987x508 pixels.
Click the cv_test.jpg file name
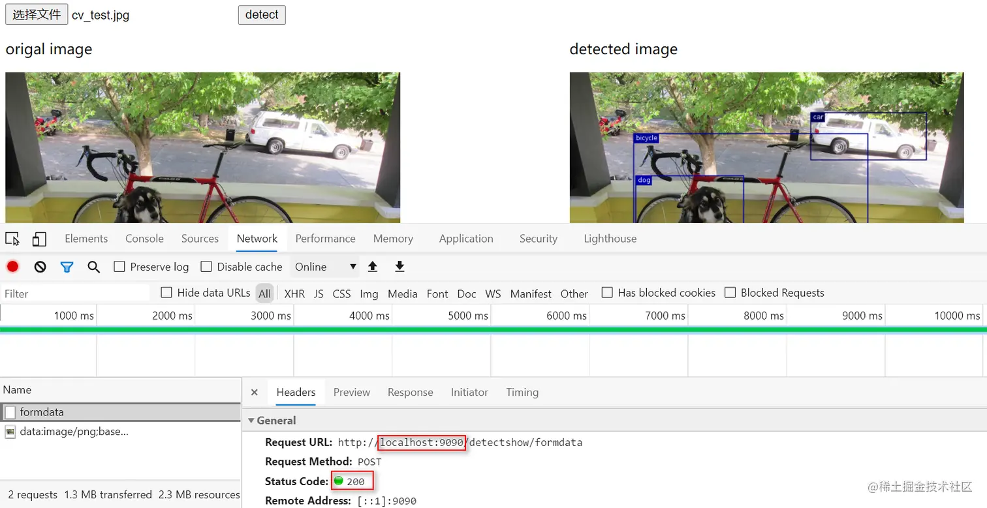[x=101, y=15]
